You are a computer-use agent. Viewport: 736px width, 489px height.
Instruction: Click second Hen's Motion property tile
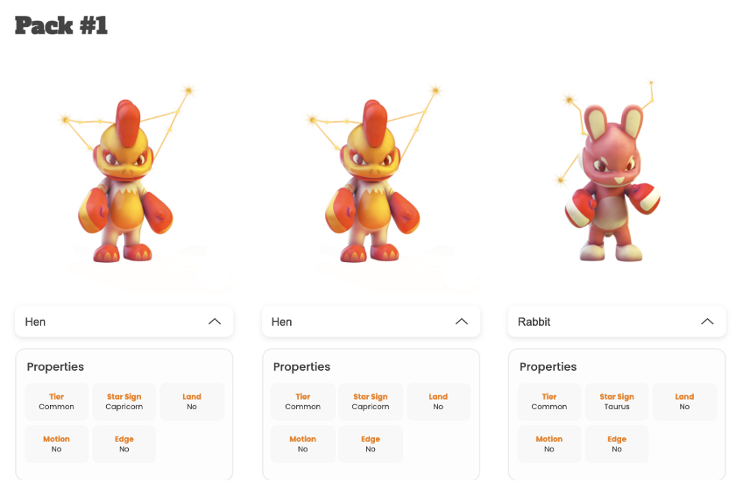tap(303, 444)
